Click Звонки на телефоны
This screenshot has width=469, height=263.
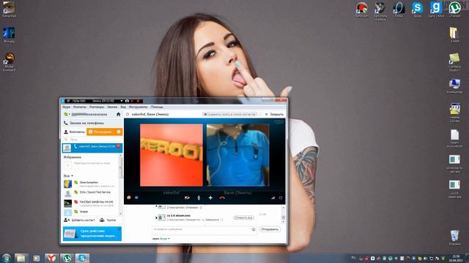tap(92, 123)
